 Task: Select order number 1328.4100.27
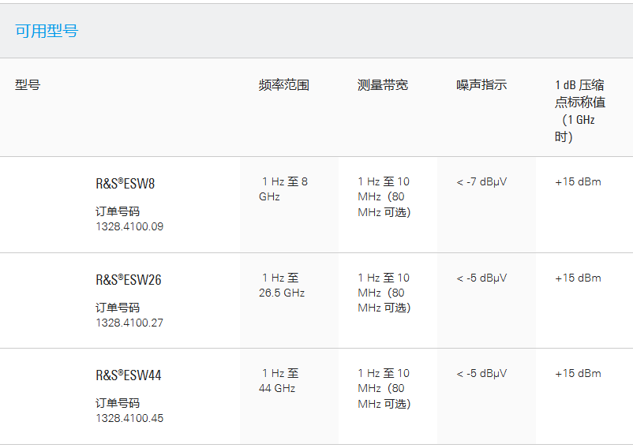129,323
